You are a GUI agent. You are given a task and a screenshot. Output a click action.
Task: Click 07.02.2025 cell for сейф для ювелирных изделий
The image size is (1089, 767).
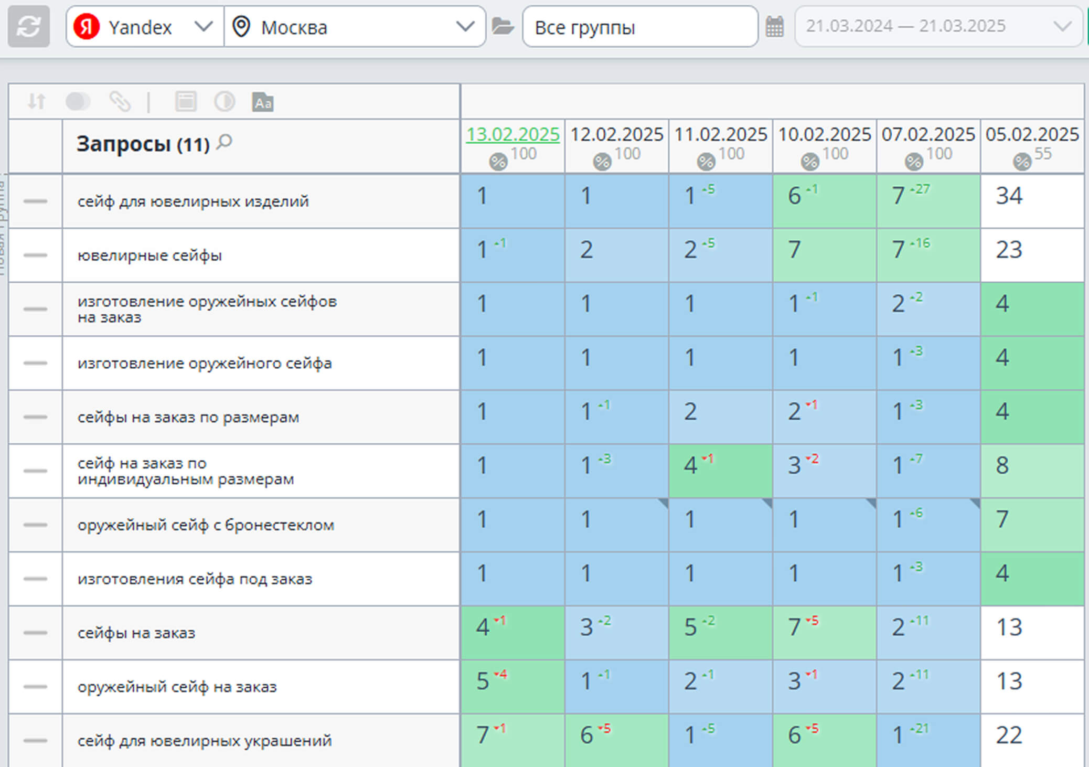pyautogui.click(x=928, y=201)
